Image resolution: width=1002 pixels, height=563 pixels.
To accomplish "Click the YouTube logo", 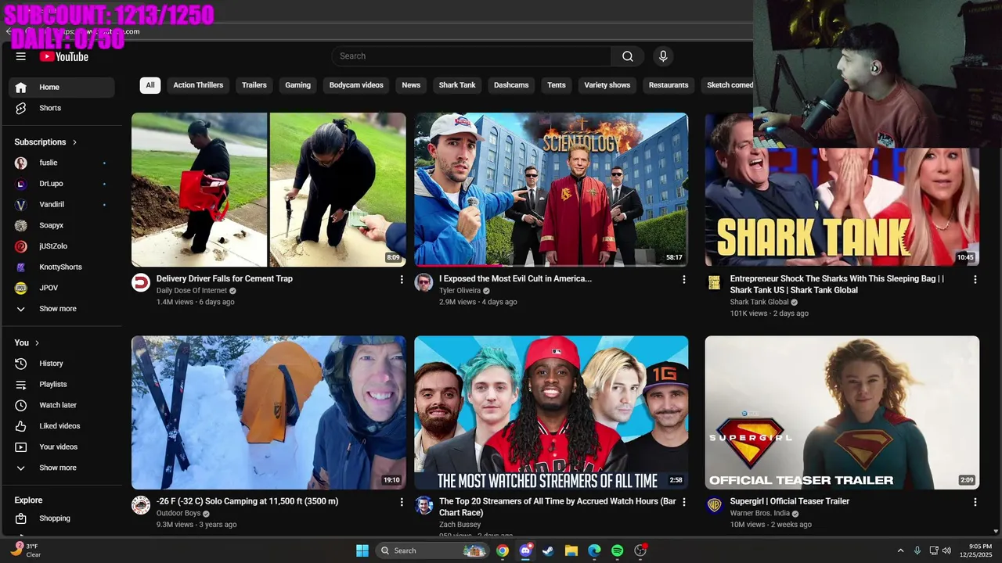I will [x=64, y=56].
